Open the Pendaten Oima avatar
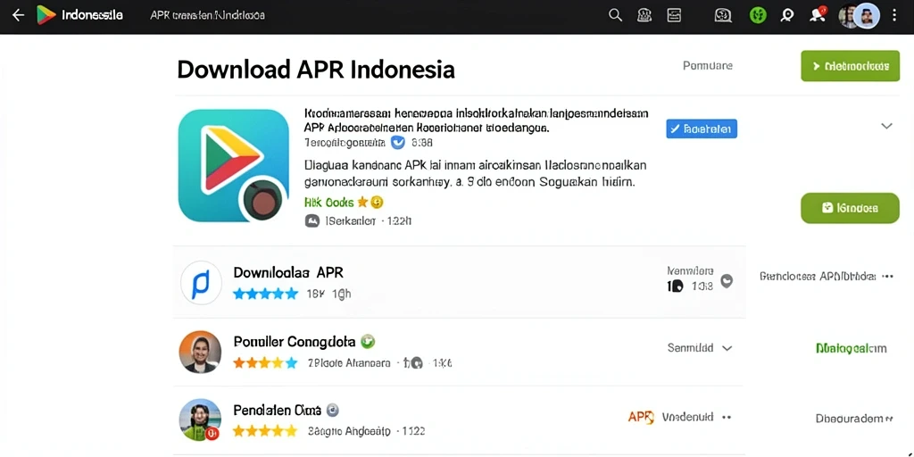This screenshot has width=914, height=457. pos(200,420)
